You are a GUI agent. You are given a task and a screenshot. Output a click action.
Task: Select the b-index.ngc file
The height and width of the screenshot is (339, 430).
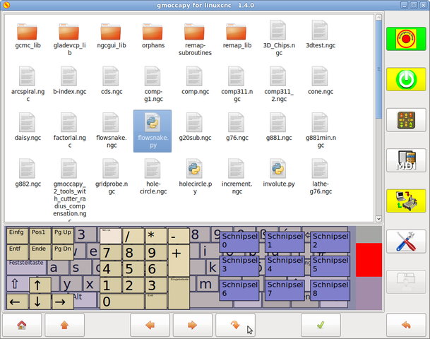(69, 81)
